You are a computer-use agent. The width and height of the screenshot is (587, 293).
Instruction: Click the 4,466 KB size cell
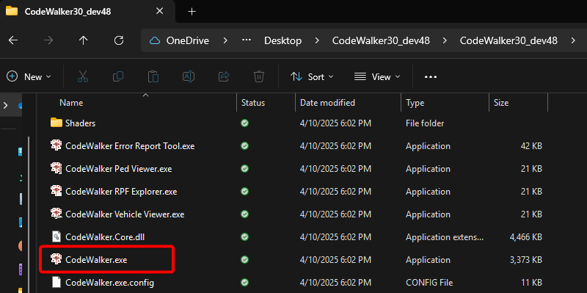pyautogui.click(x=525, y=237)
